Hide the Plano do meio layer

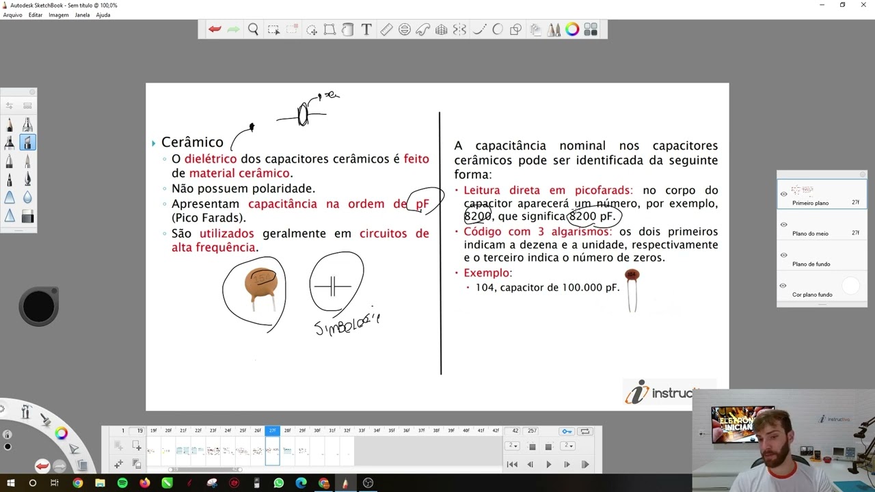click(783, 225)
